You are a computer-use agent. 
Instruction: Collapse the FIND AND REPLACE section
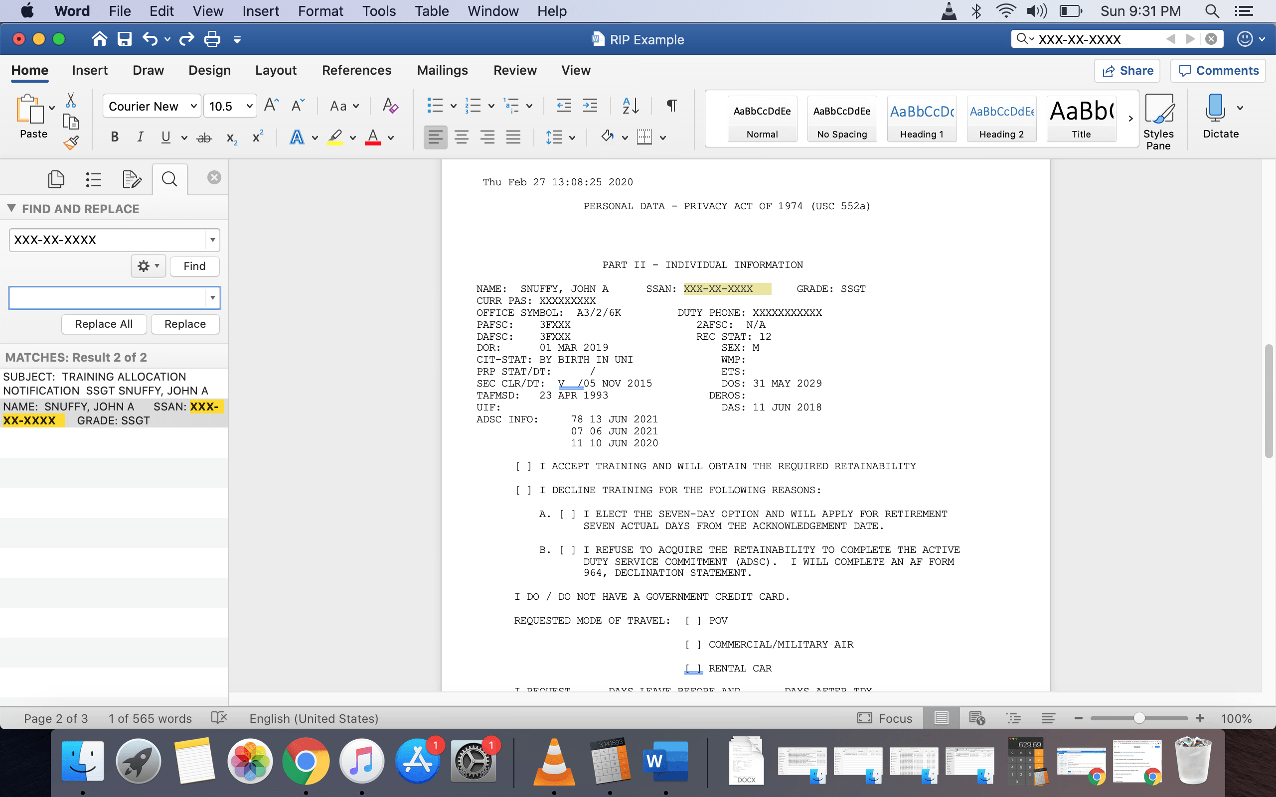pos(11,209)
